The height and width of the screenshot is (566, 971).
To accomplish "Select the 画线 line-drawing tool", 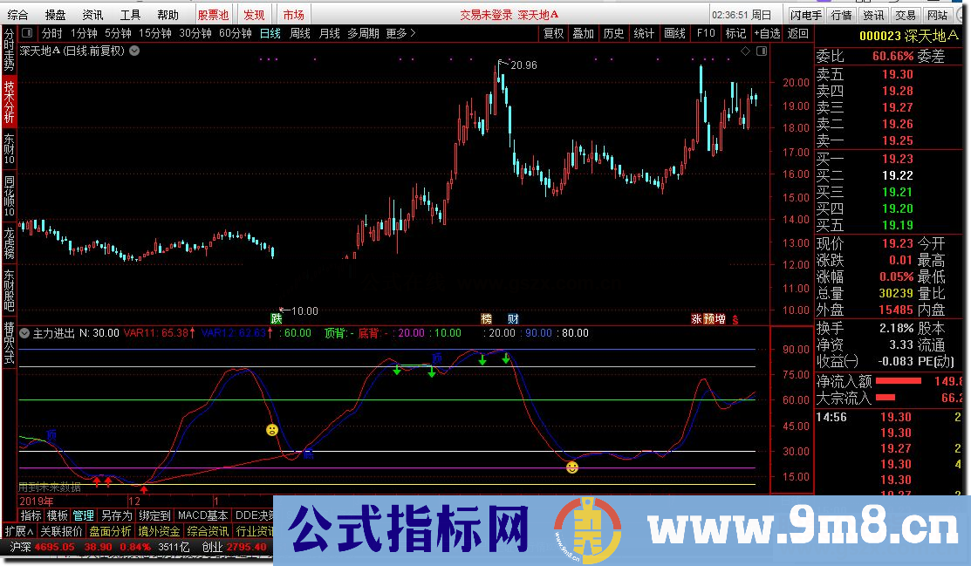I will (674, 33).
